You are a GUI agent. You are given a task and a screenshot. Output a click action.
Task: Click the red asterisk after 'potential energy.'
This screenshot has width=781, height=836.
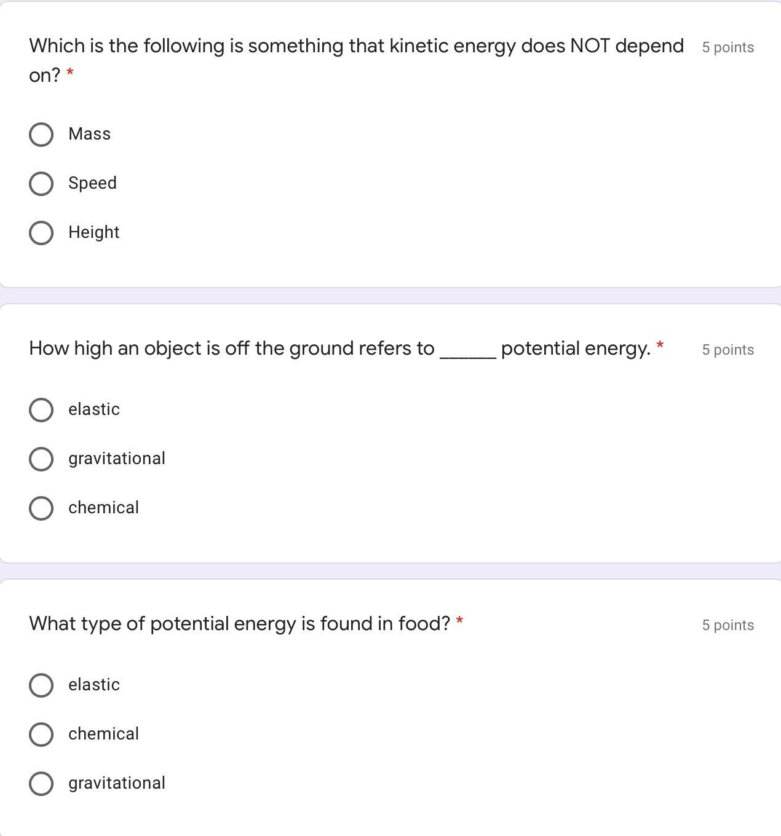coord(660,345)
